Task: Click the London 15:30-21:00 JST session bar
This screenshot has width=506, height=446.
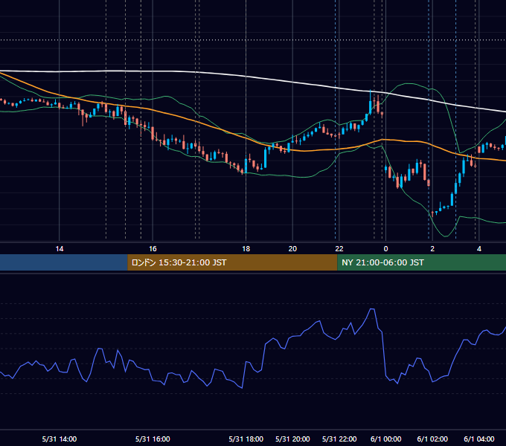Action: [x=232, y=262]
